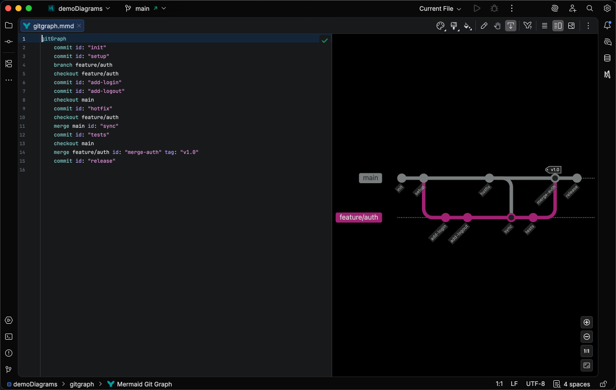Click the feature/auth branch label in diagram
Viewport: 616px width, 390px height.
[359, 217]
